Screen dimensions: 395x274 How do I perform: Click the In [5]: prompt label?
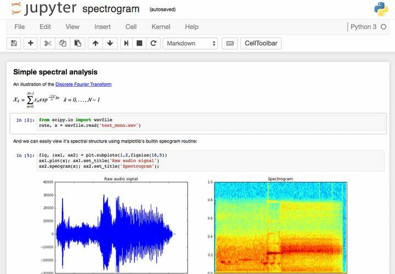pyautogui.click(x=25, y=156)
